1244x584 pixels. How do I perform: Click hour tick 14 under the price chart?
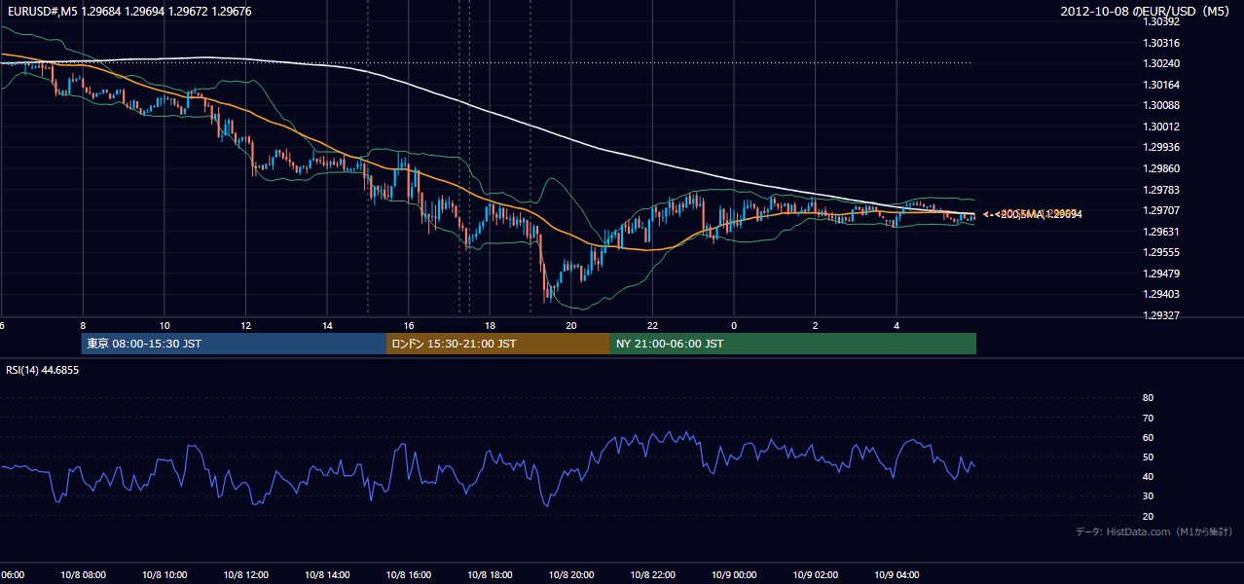(327, 325)
